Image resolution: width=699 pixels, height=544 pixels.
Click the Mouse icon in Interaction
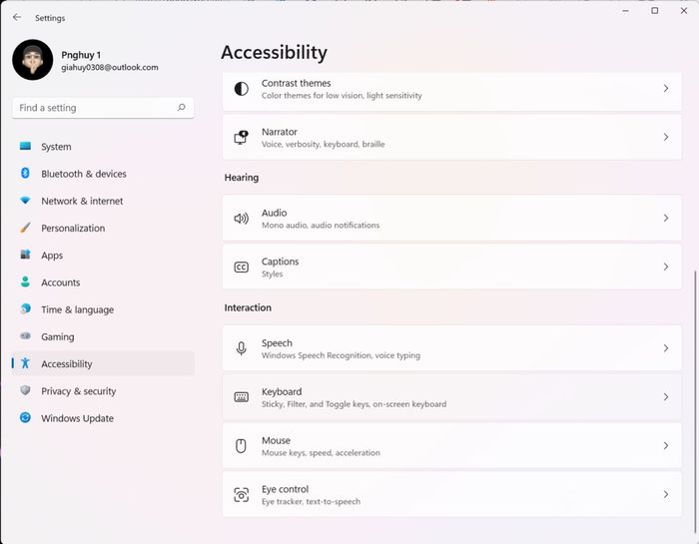(x=241, y=445)
